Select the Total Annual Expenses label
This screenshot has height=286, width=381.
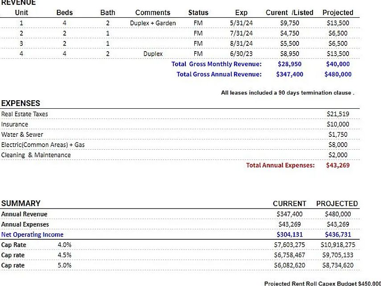click(280, 165)
